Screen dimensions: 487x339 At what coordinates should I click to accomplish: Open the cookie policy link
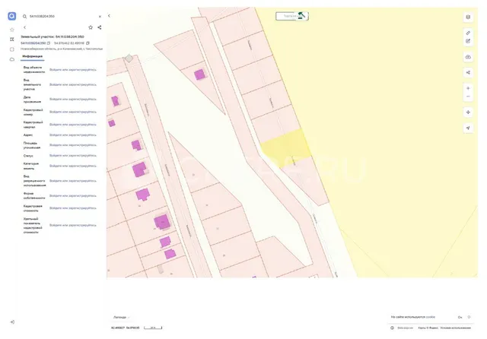tap(431, 317)
